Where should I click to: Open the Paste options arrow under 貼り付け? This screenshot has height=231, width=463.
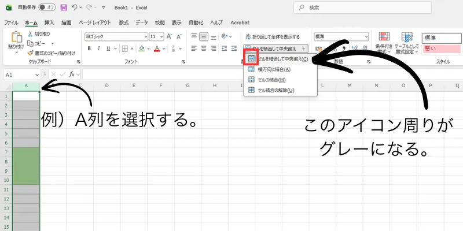(17, 52)
